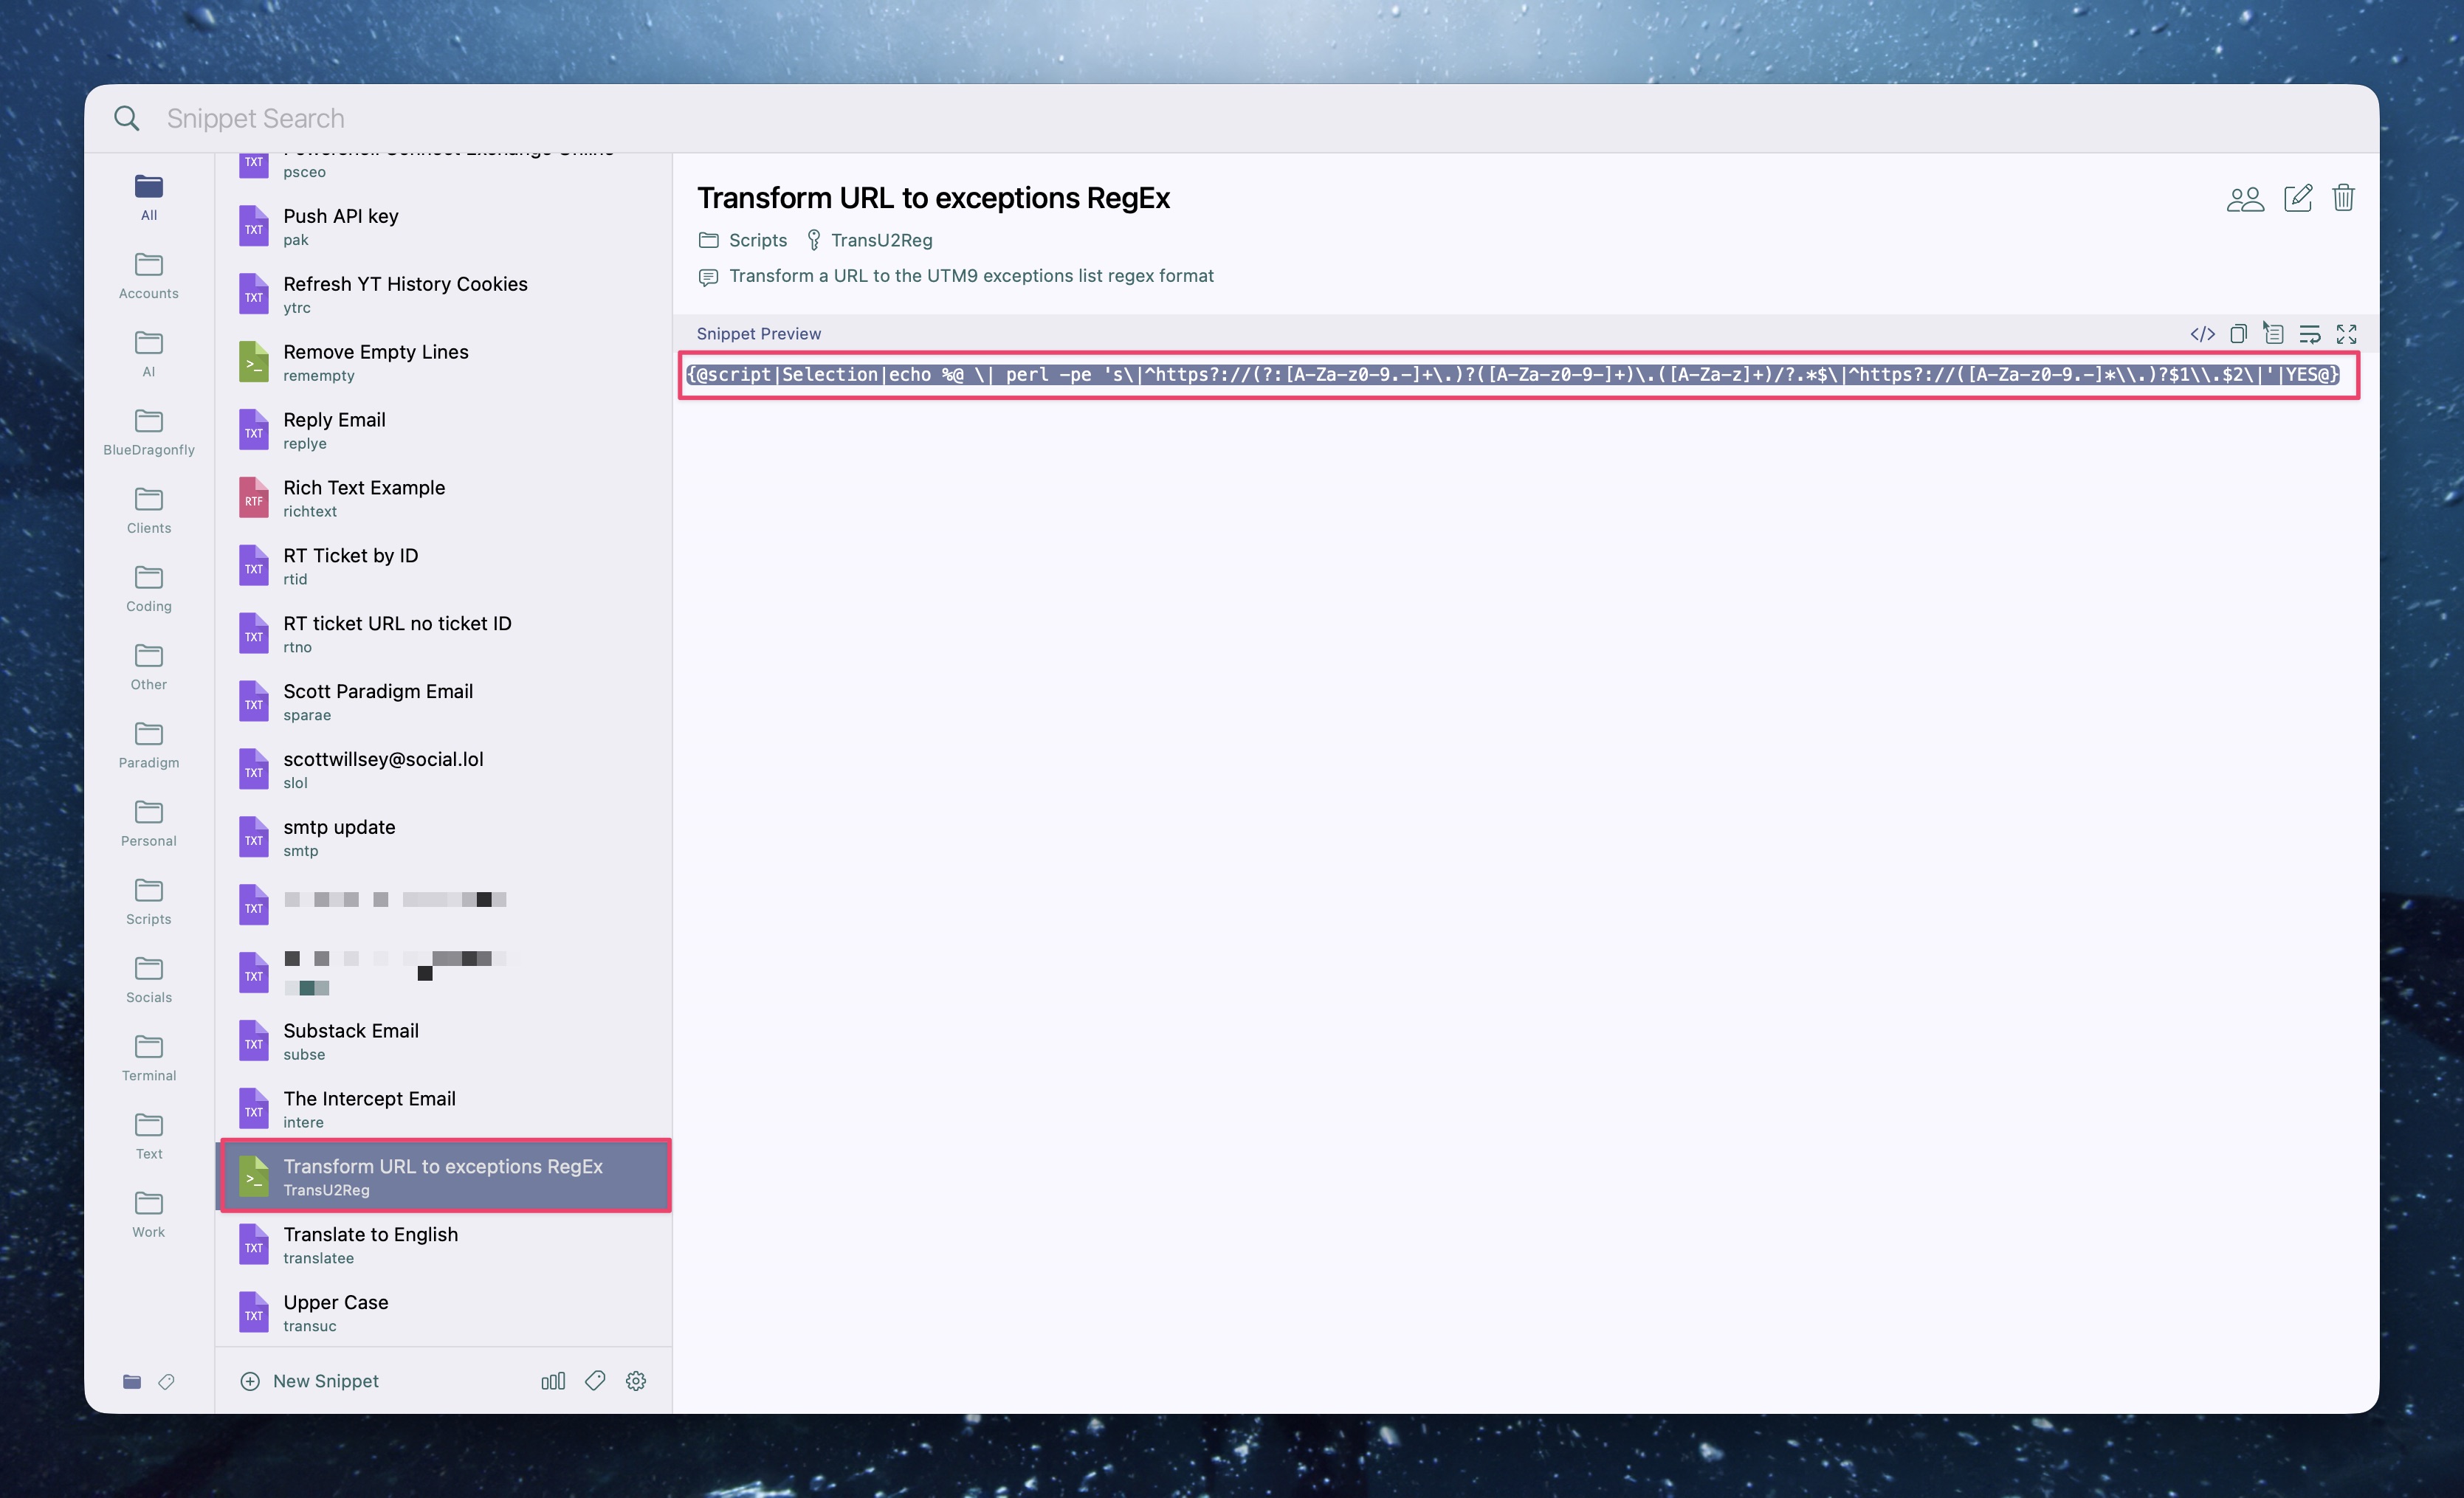Open settings gear in list footer
Image resolution: width=2464 pixels, height=1498 pixels.
(636, 1381)
